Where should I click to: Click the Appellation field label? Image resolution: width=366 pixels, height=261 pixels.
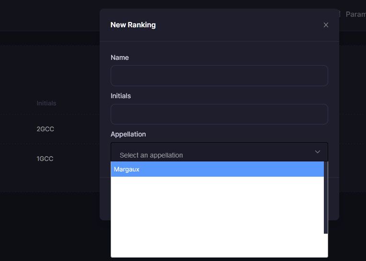(128, 134)
